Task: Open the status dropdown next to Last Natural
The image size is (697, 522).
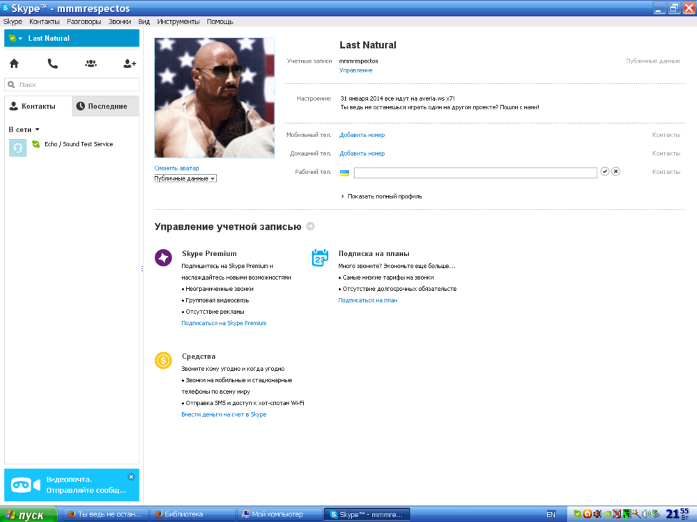Action: pos(16,38)
